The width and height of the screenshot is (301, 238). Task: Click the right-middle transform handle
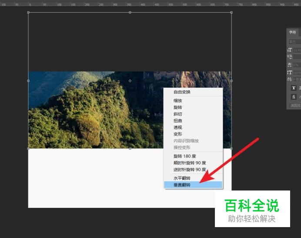pyautogui.click(x=231, y=81)
